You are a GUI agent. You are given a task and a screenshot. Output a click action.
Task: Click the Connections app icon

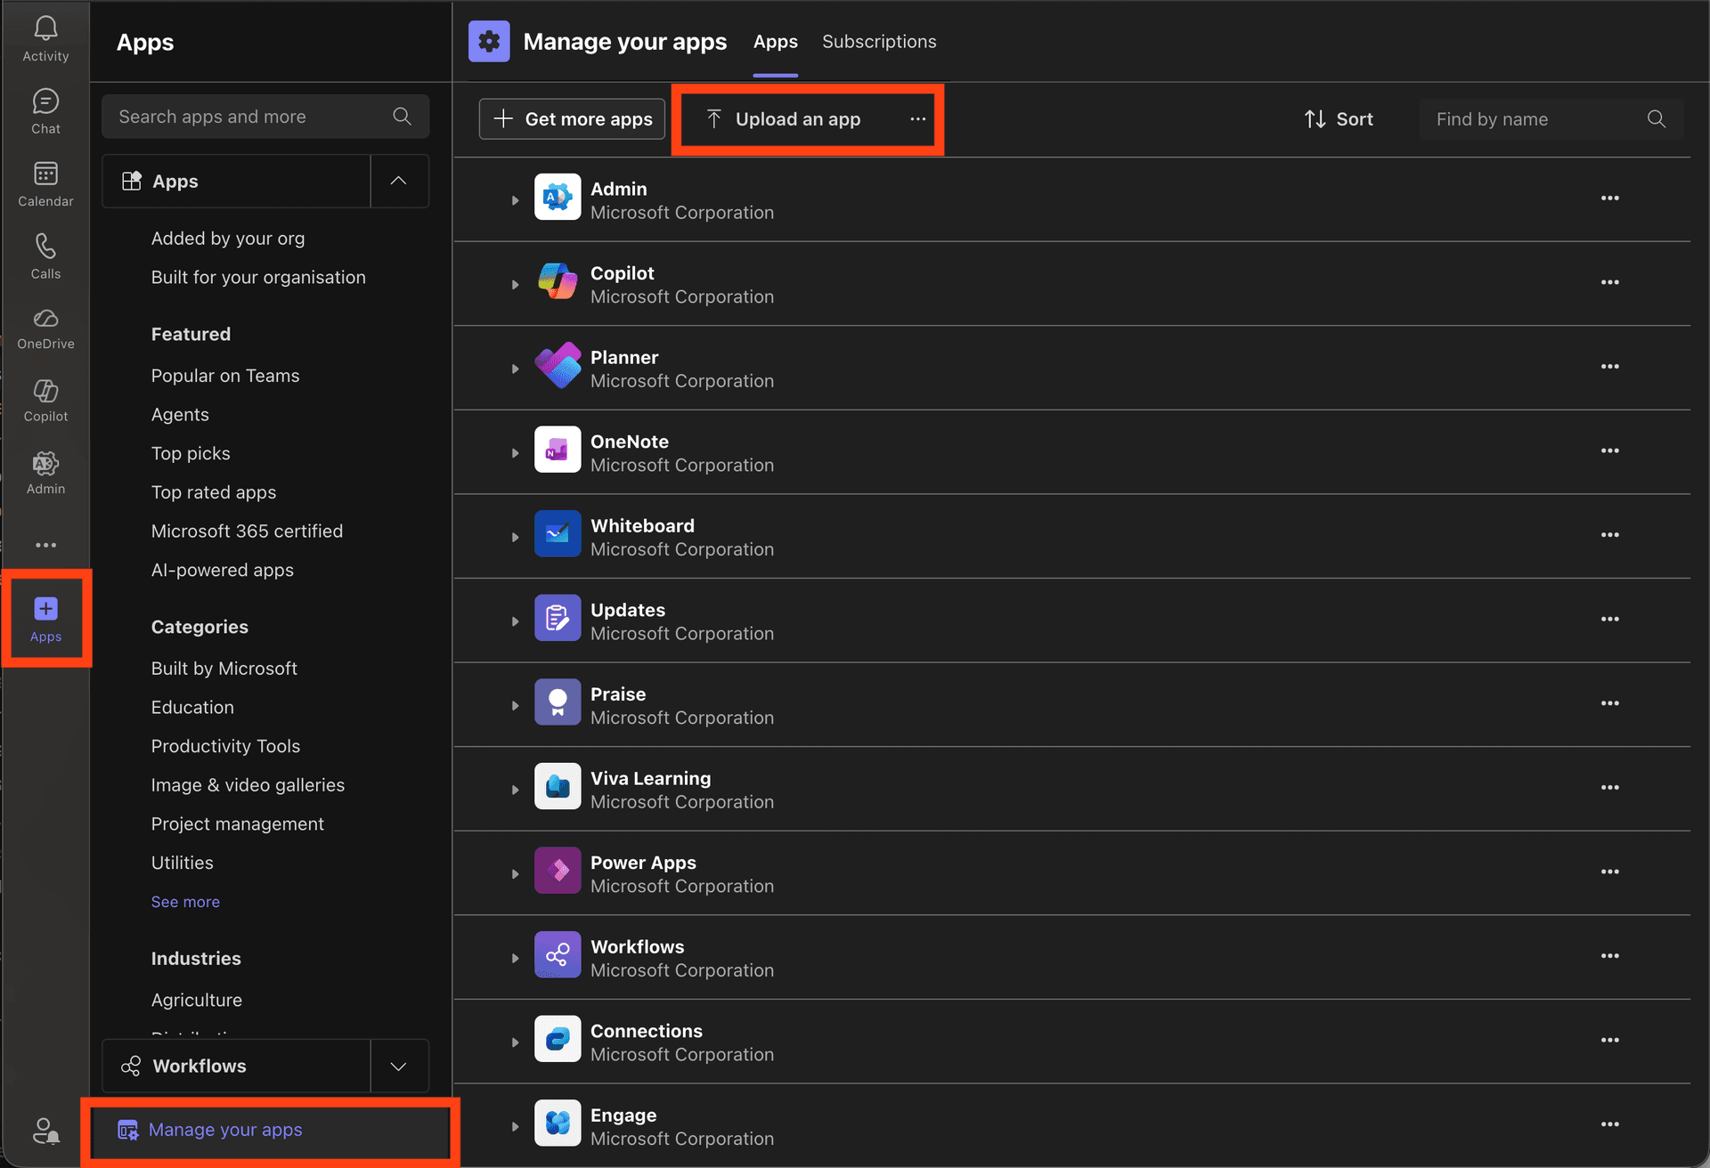pyautogui.click(x=558, y=1039)
